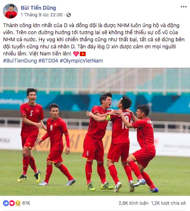Open the #BTD04 hashtag
Image resolution: width=190 pixels, height=211 pixels.
48,61
